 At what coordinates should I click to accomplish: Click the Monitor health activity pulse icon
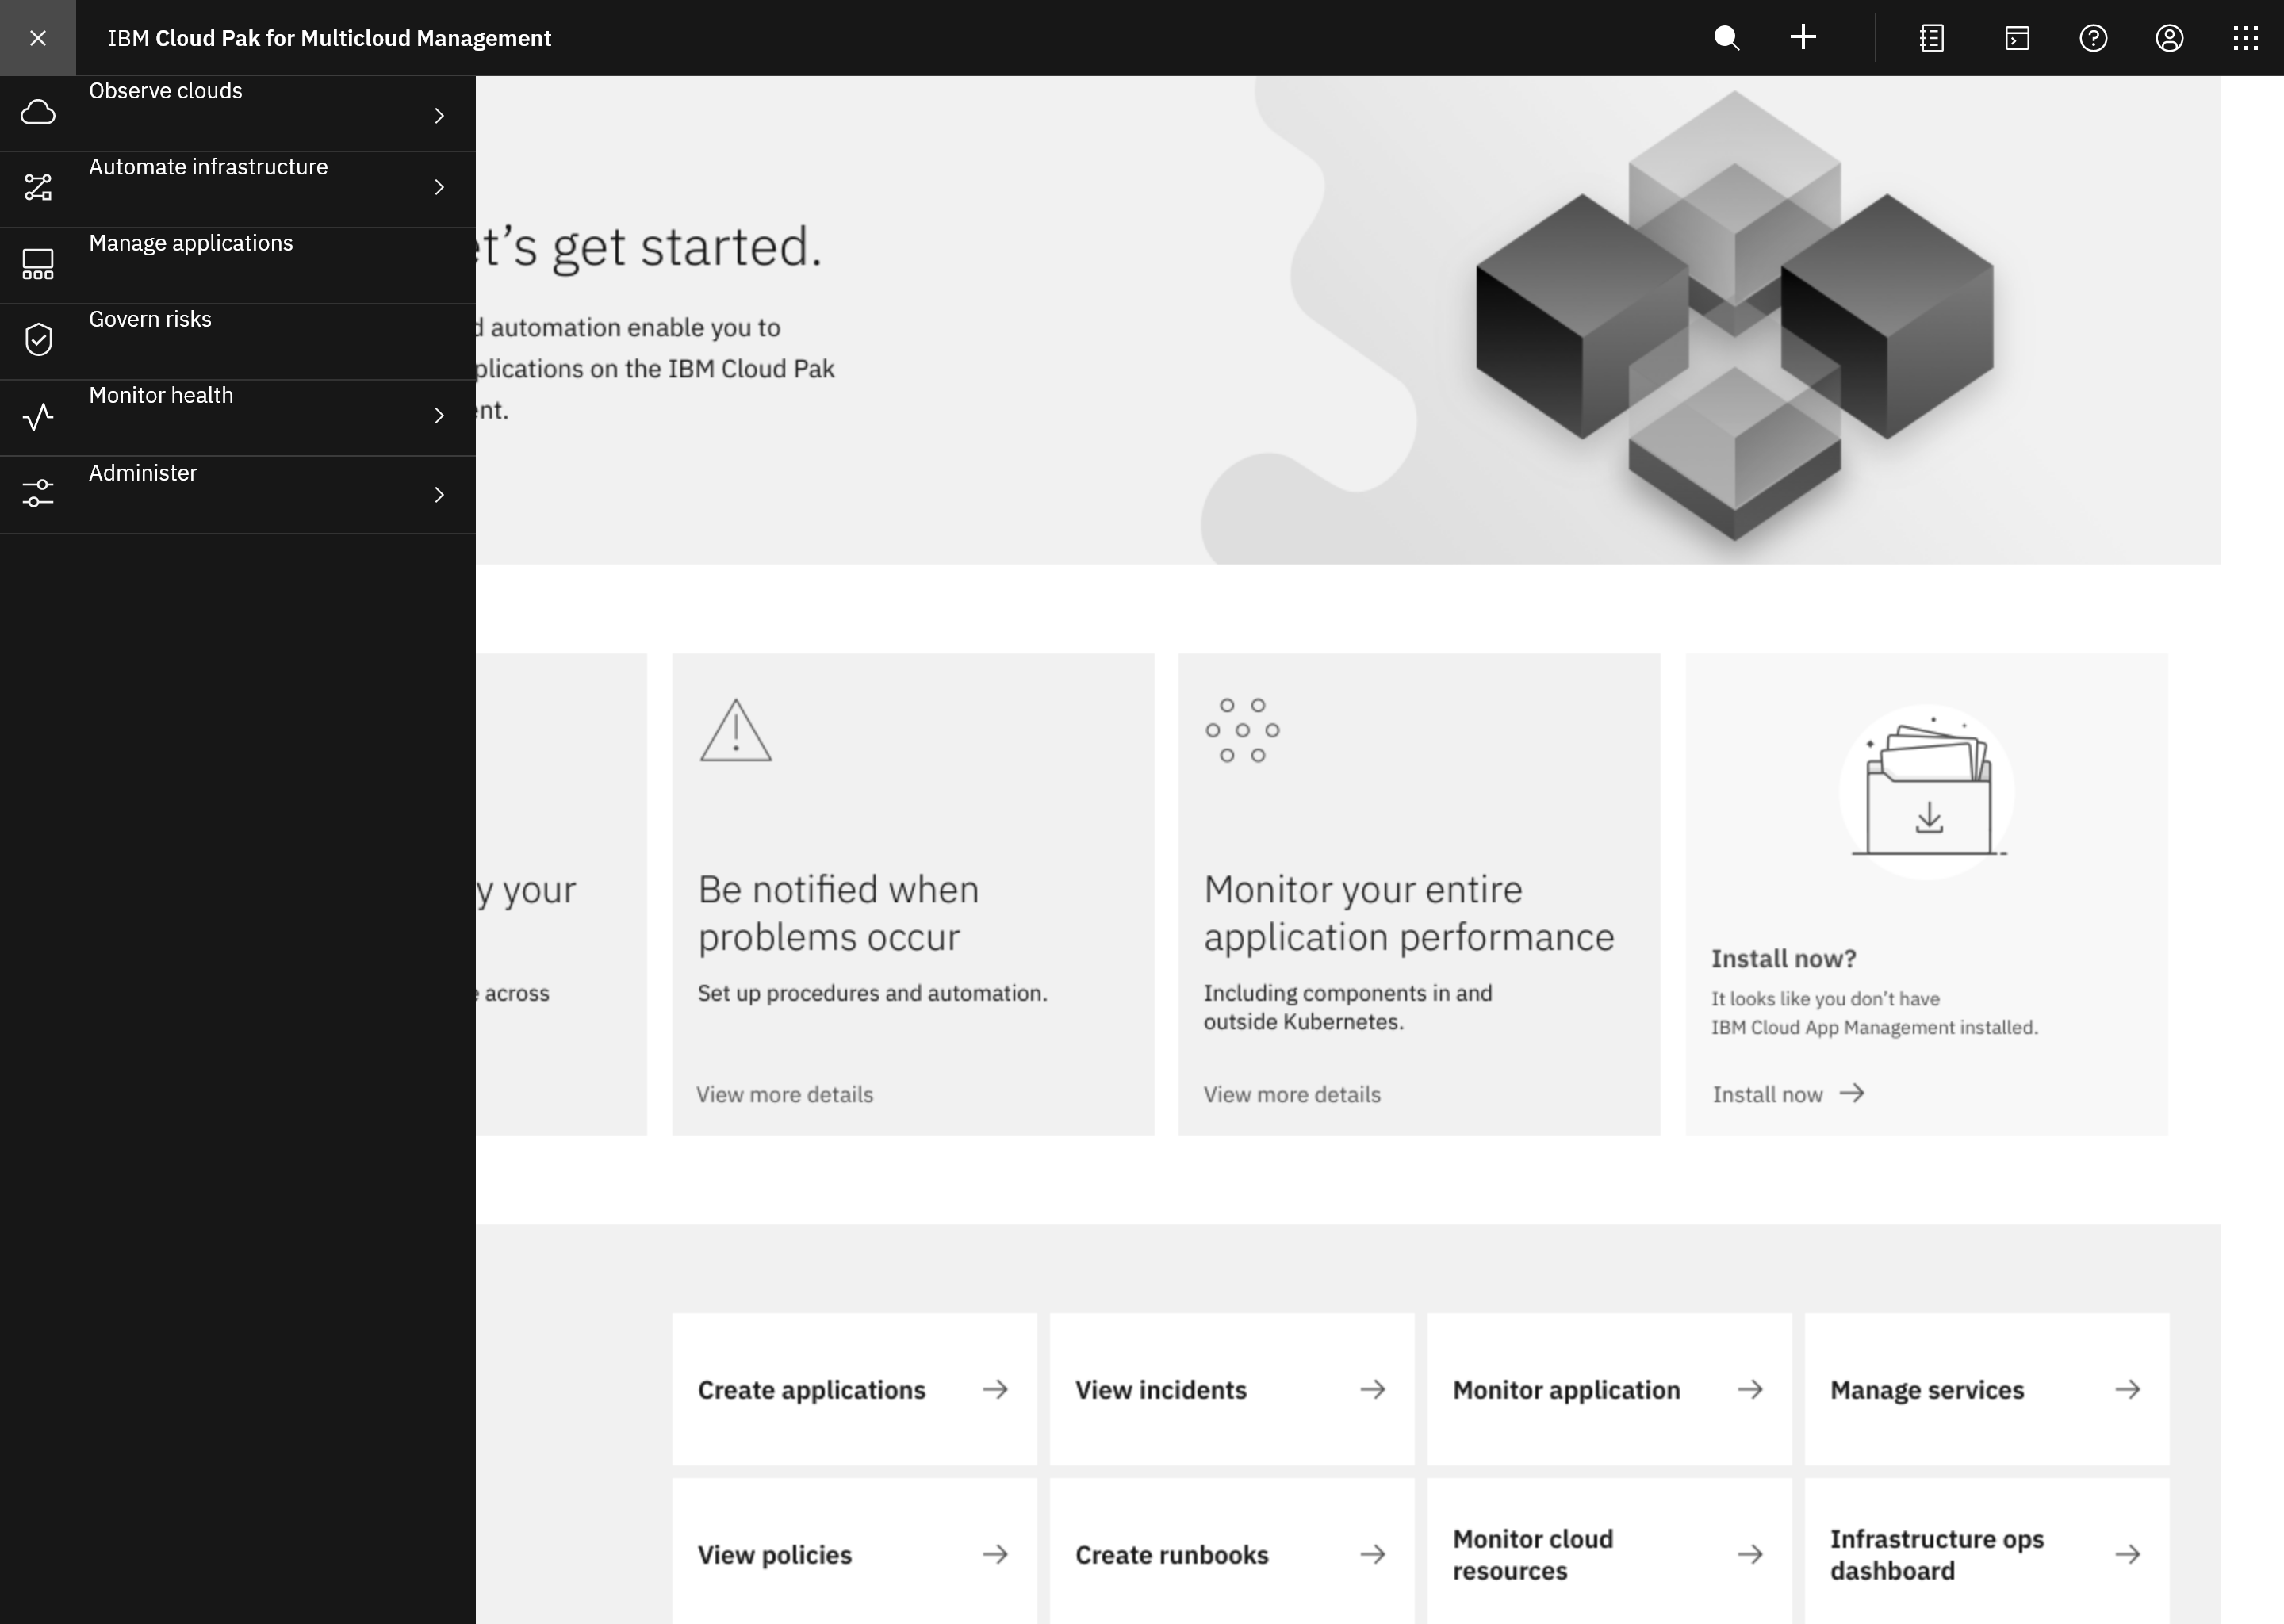click(38, 416)
